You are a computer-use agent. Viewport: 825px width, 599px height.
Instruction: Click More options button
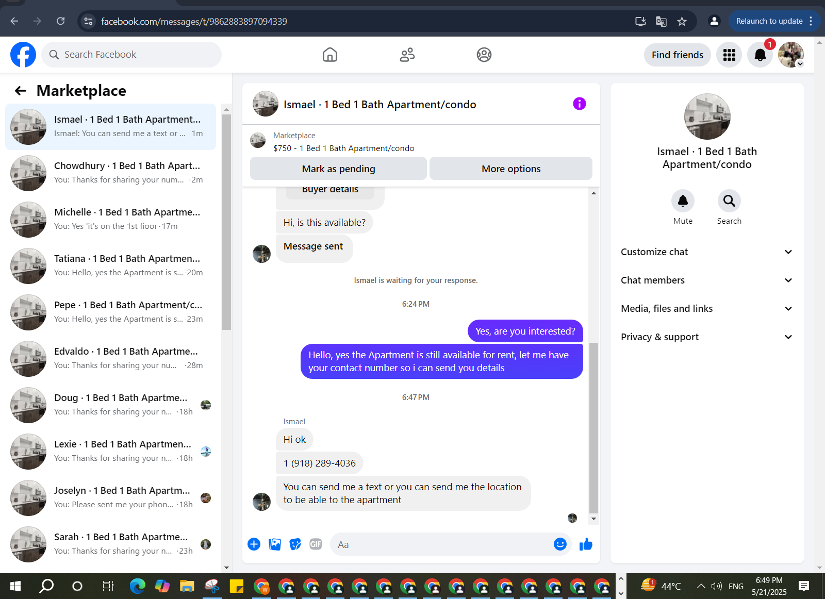(x=511, y=169)
